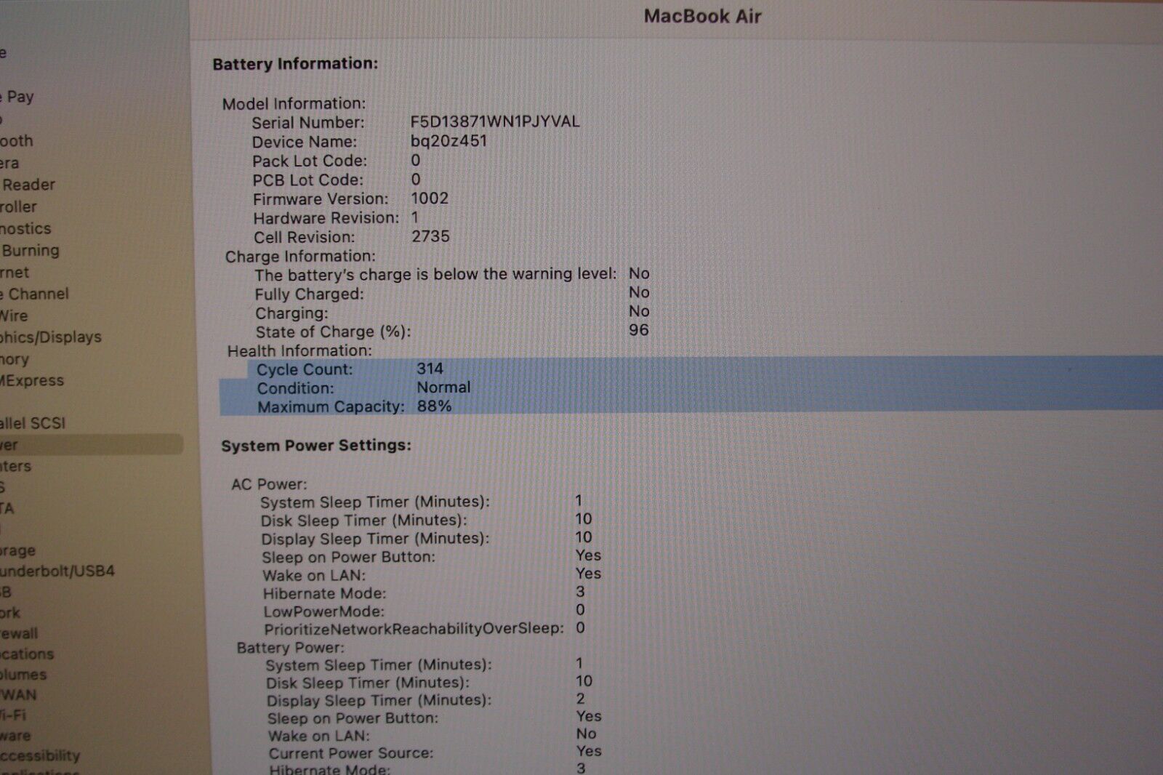The image size is (1163, 775).
Task: Select Firewall in the sidebar
Action: [19, 634]
